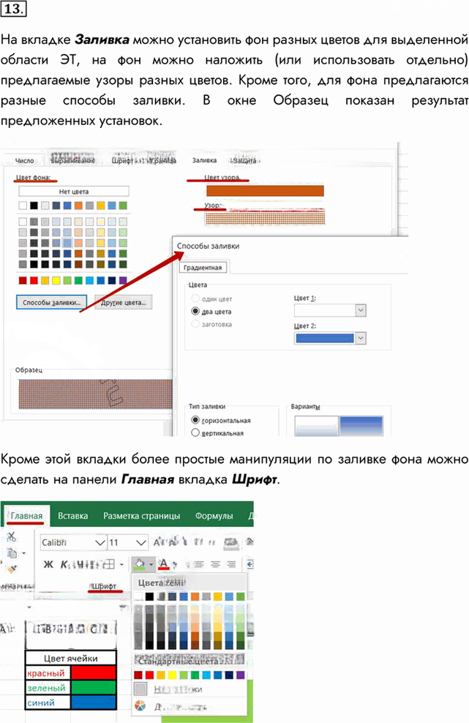Click the 'Другие цвета...' button
Viewport: 469px width, 723px height.
123,302
